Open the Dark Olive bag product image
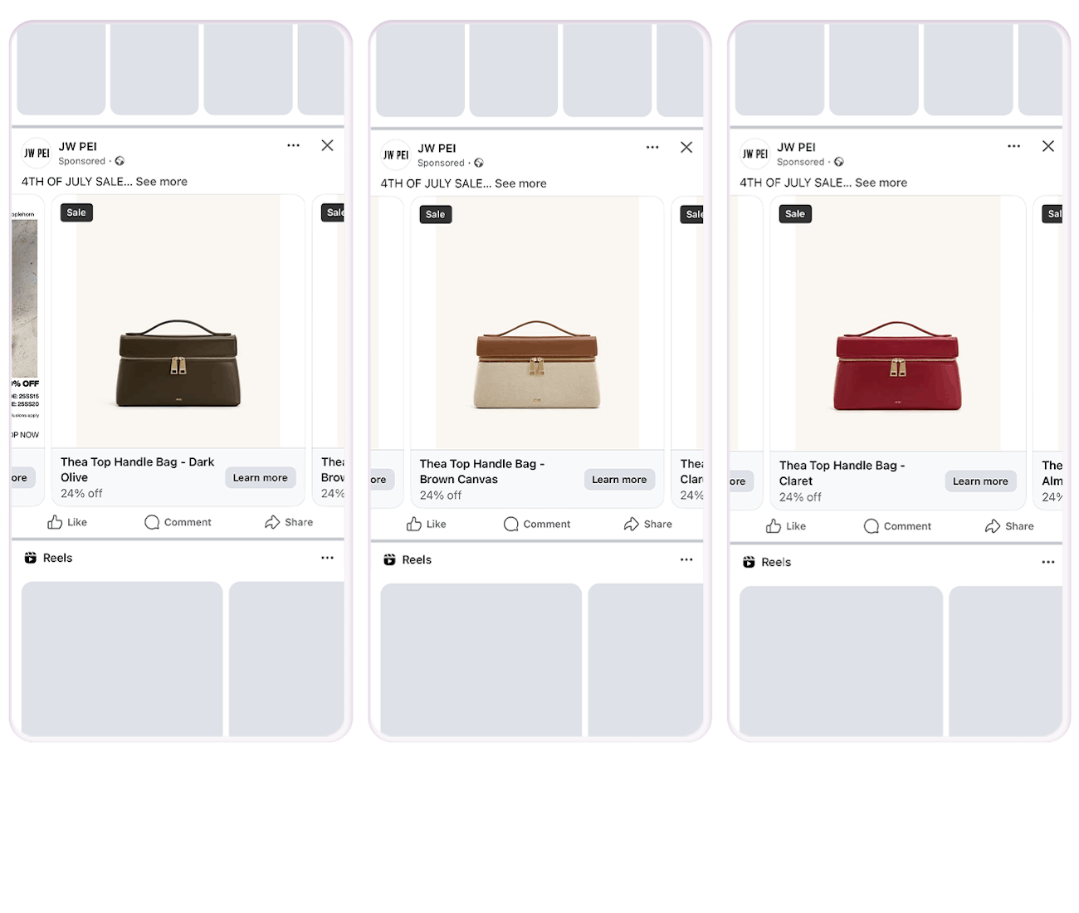 [x=178, y=322]
